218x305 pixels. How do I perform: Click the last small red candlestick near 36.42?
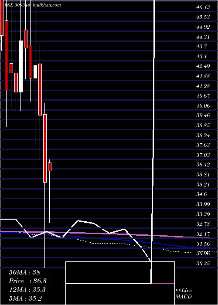50,167
